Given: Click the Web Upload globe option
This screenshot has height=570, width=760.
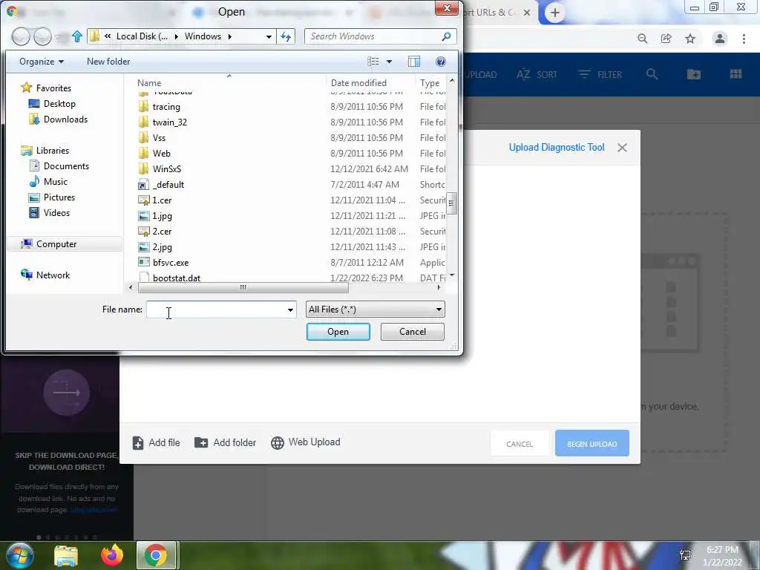Looking at the screenshot, I should 305,442.
